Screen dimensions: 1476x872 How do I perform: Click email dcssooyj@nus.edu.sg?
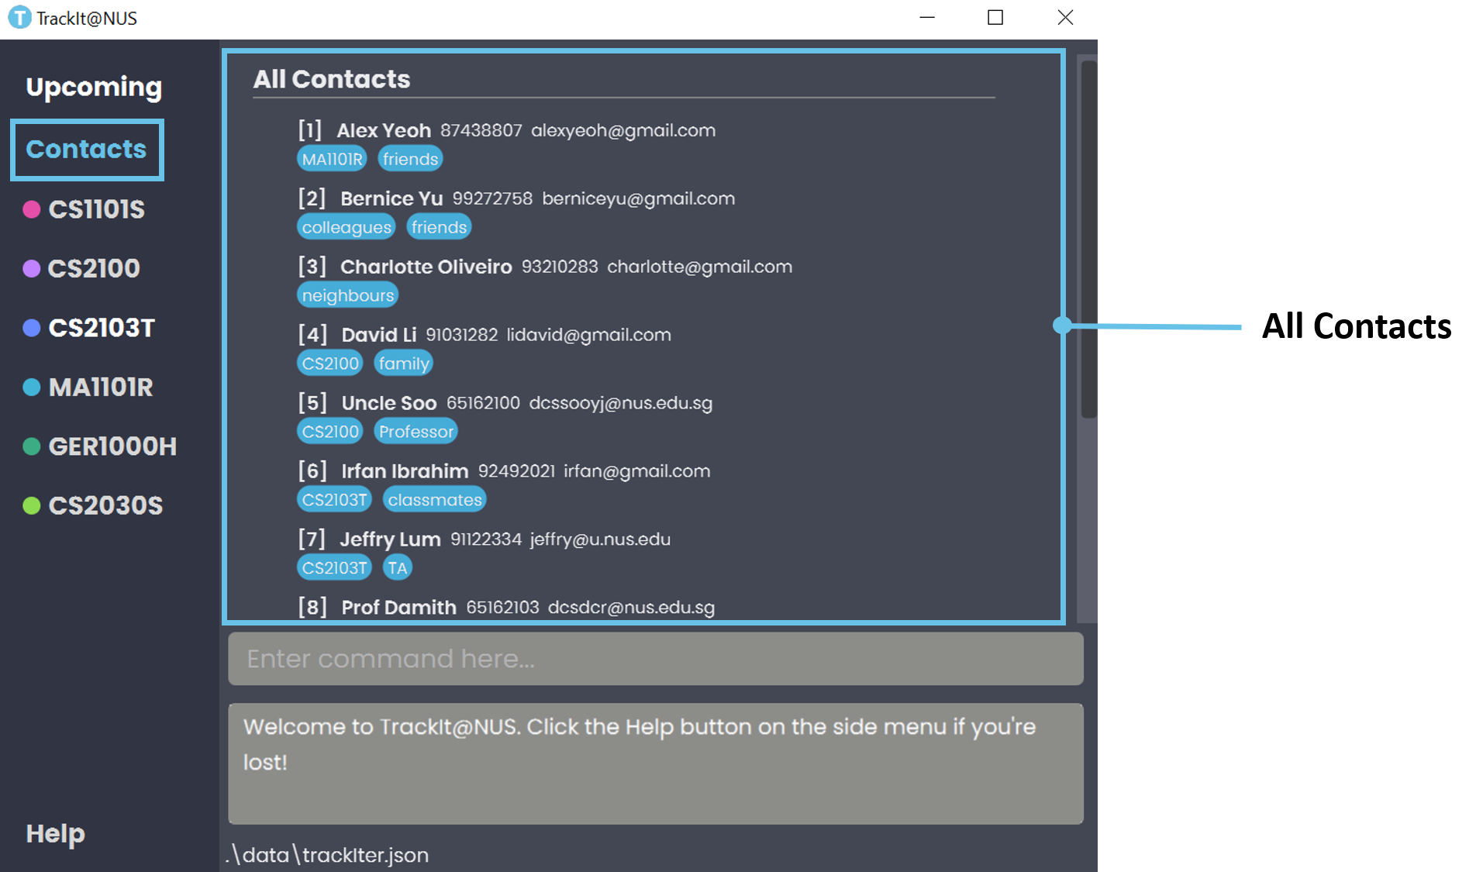coord(621,403)
